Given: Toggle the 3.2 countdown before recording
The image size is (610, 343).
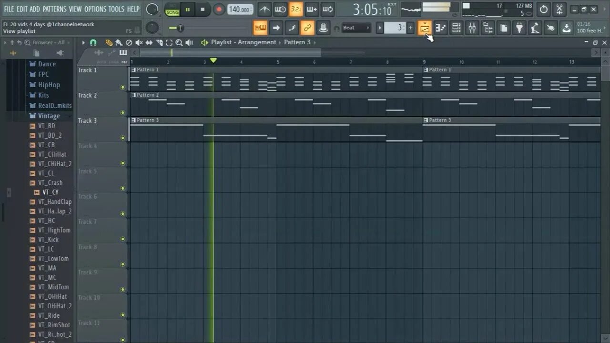Looking at the screenshot, I should (x=296, y=9).
